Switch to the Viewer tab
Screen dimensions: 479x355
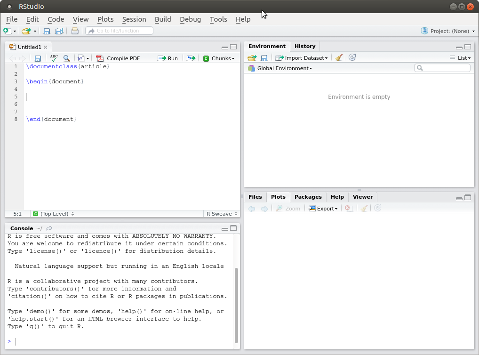363,197
